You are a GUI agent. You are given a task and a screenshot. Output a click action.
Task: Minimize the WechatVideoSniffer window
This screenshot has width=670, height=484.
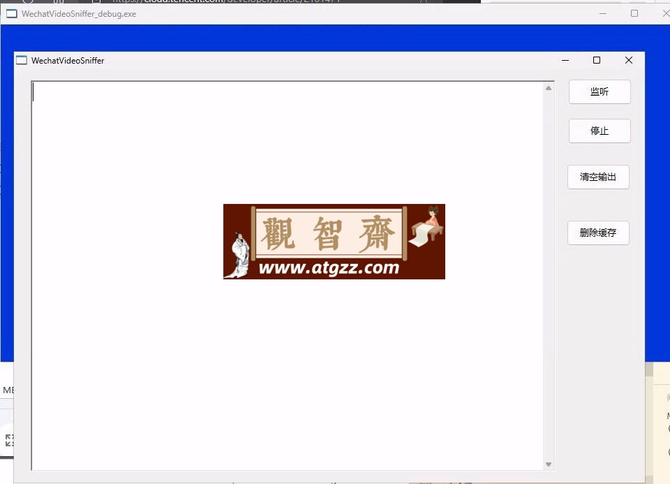click(565, 60)
